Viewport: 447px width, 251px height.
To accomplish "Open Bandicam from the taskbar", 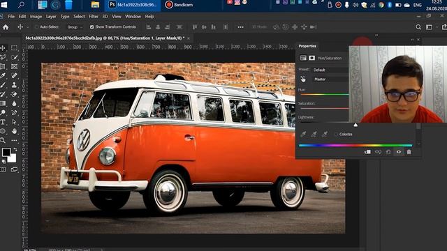I will 179,5.
